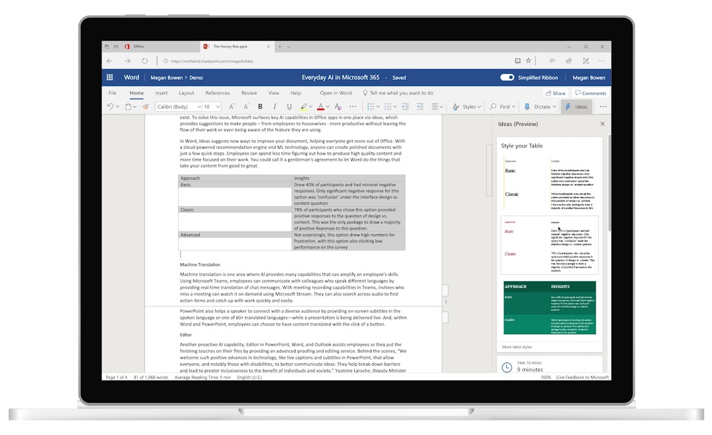Click the Share button
This screenshot has width=712, height=435.
click(x=555, y=92)
